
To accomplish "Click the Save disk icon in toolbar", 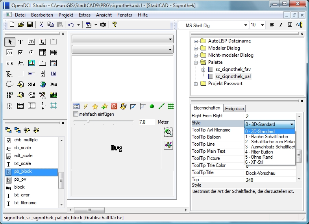I will point(30,25).
